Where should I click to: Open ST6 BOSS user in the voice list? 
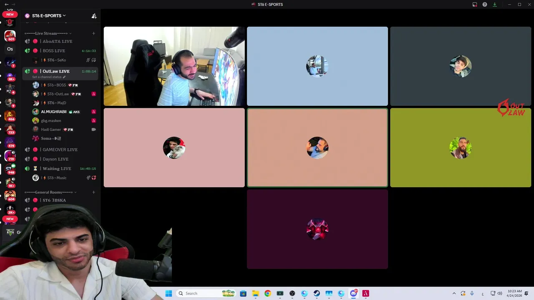click(65, 85)
